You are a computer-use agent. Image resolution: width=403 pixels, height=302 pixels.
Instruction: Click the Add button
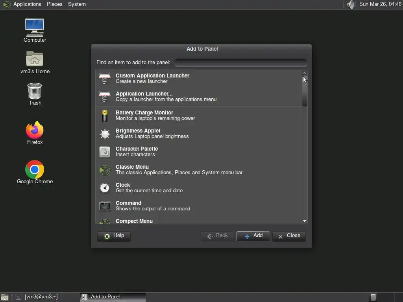[253, 236]
